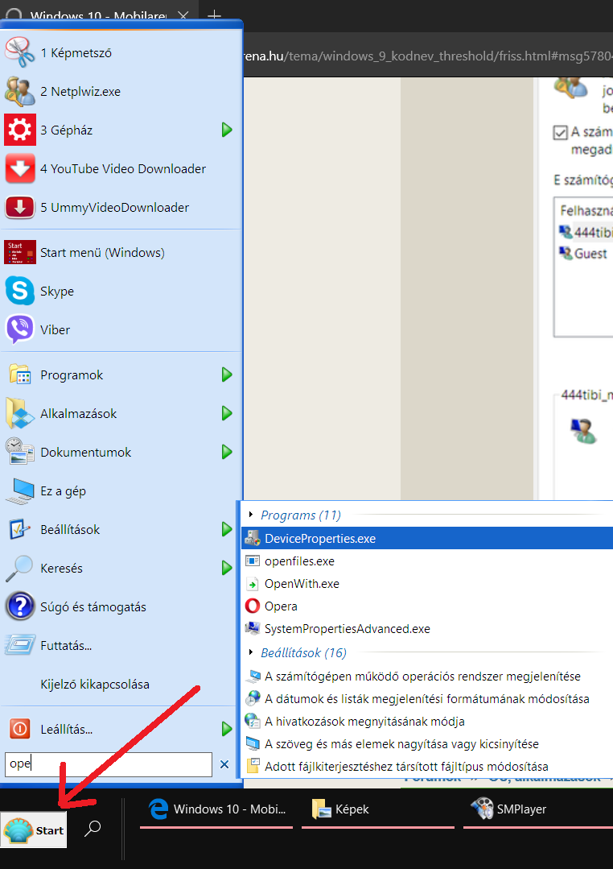Click the Start shell button
Screen dimensions: 613x869
34,830
